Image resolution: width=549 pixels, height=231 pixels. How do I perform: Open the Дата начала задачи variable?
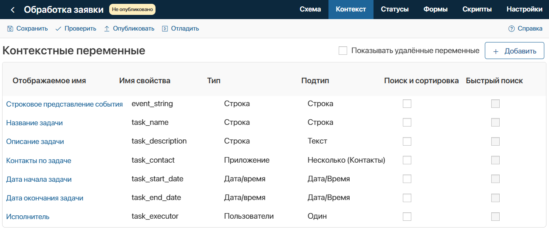(x=39, y=179)
